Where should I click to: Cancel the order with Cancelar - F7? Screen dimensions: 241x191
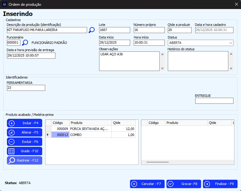(147, 184)
